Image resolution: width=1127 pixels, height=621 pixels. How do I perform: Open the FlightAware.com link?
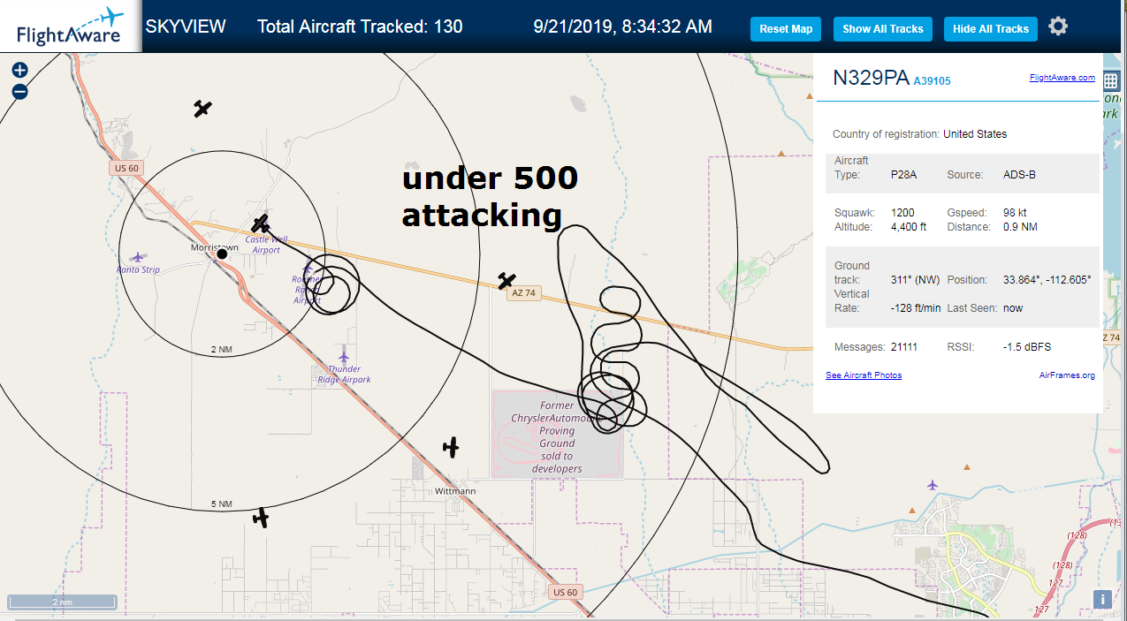tap(1062, 78)
